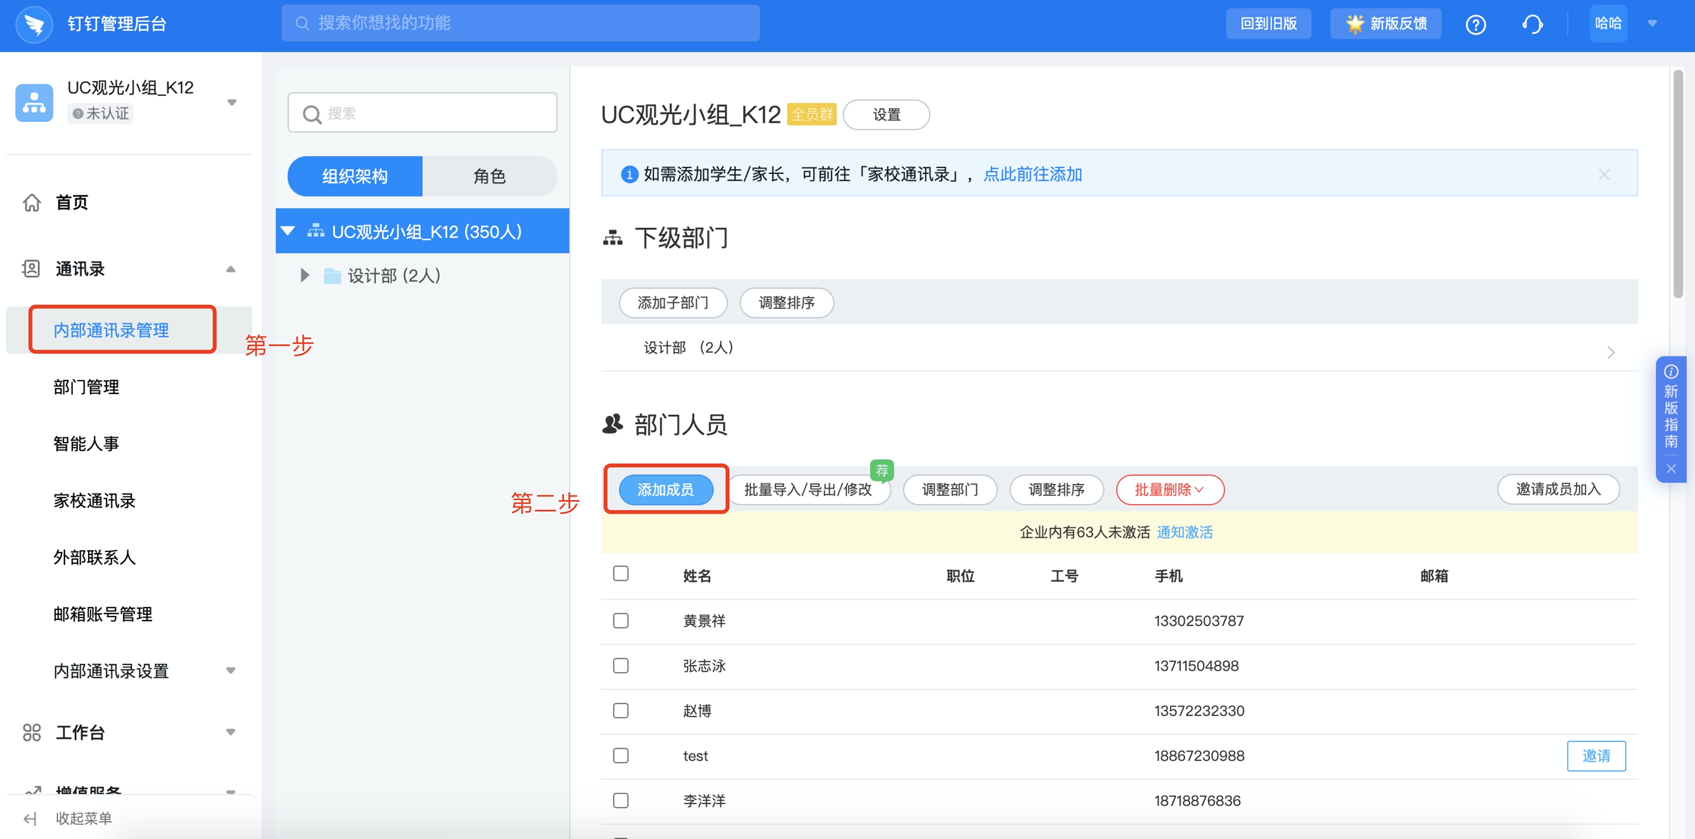Click the 邀请 button for test

(x=1596, y=756)
